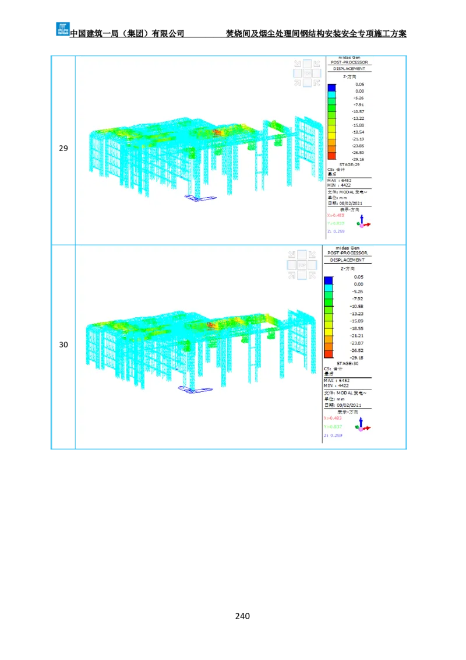This screenshot has width=466, height=660.
Task: Click the upper-right diagonal arrow in STAGE:29 view navigator
Action: click(316, 64)
